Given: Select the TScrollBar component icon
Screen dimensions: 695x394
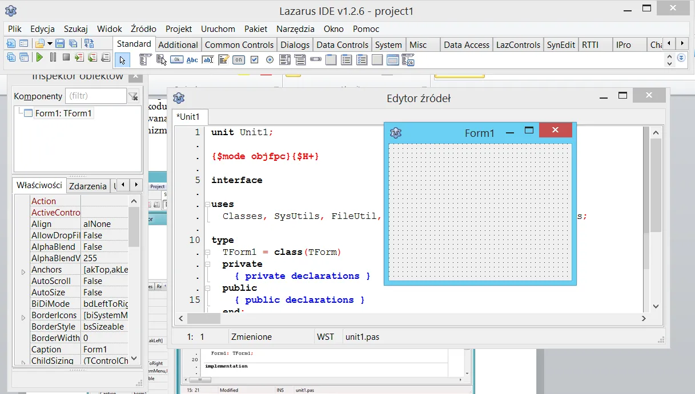Looking at the screenshot, I should (x=316, y=59).
